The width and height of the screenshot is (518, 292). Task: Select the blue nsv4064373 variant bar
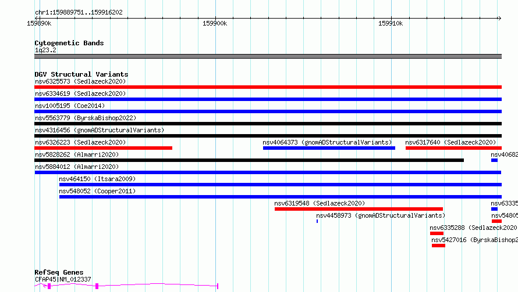click(x=329, y=148)
